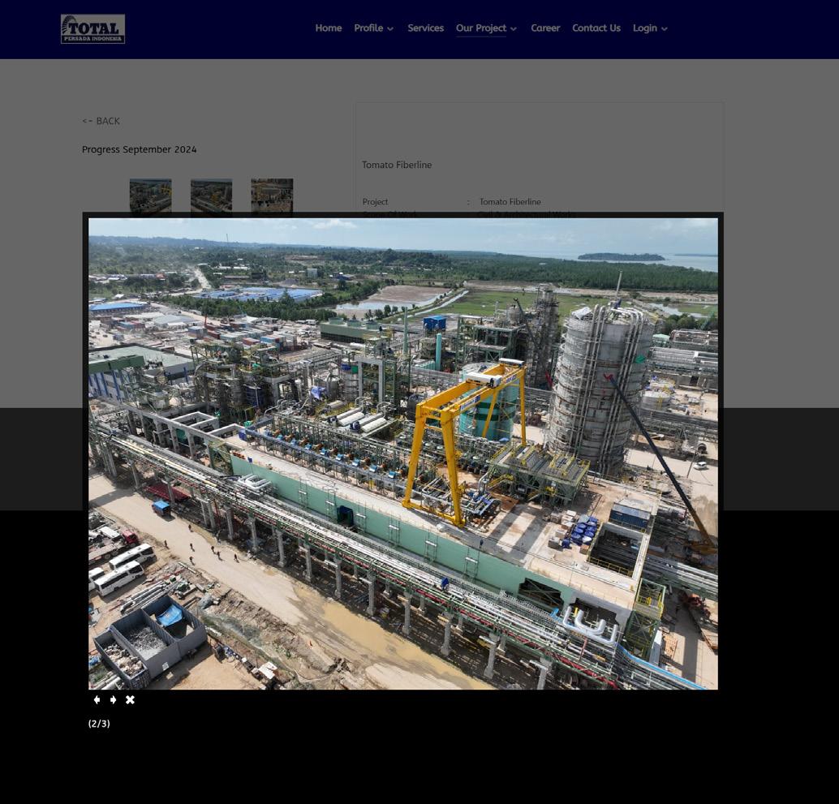Open the Profile menu
Screen dimensions: 839x804
(368, 28)
